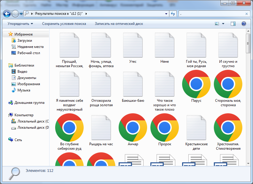The height and width of the screenshot is (184, 253).
Task: Select the Chrome file Анчар
Action: [x=133, y=130]
